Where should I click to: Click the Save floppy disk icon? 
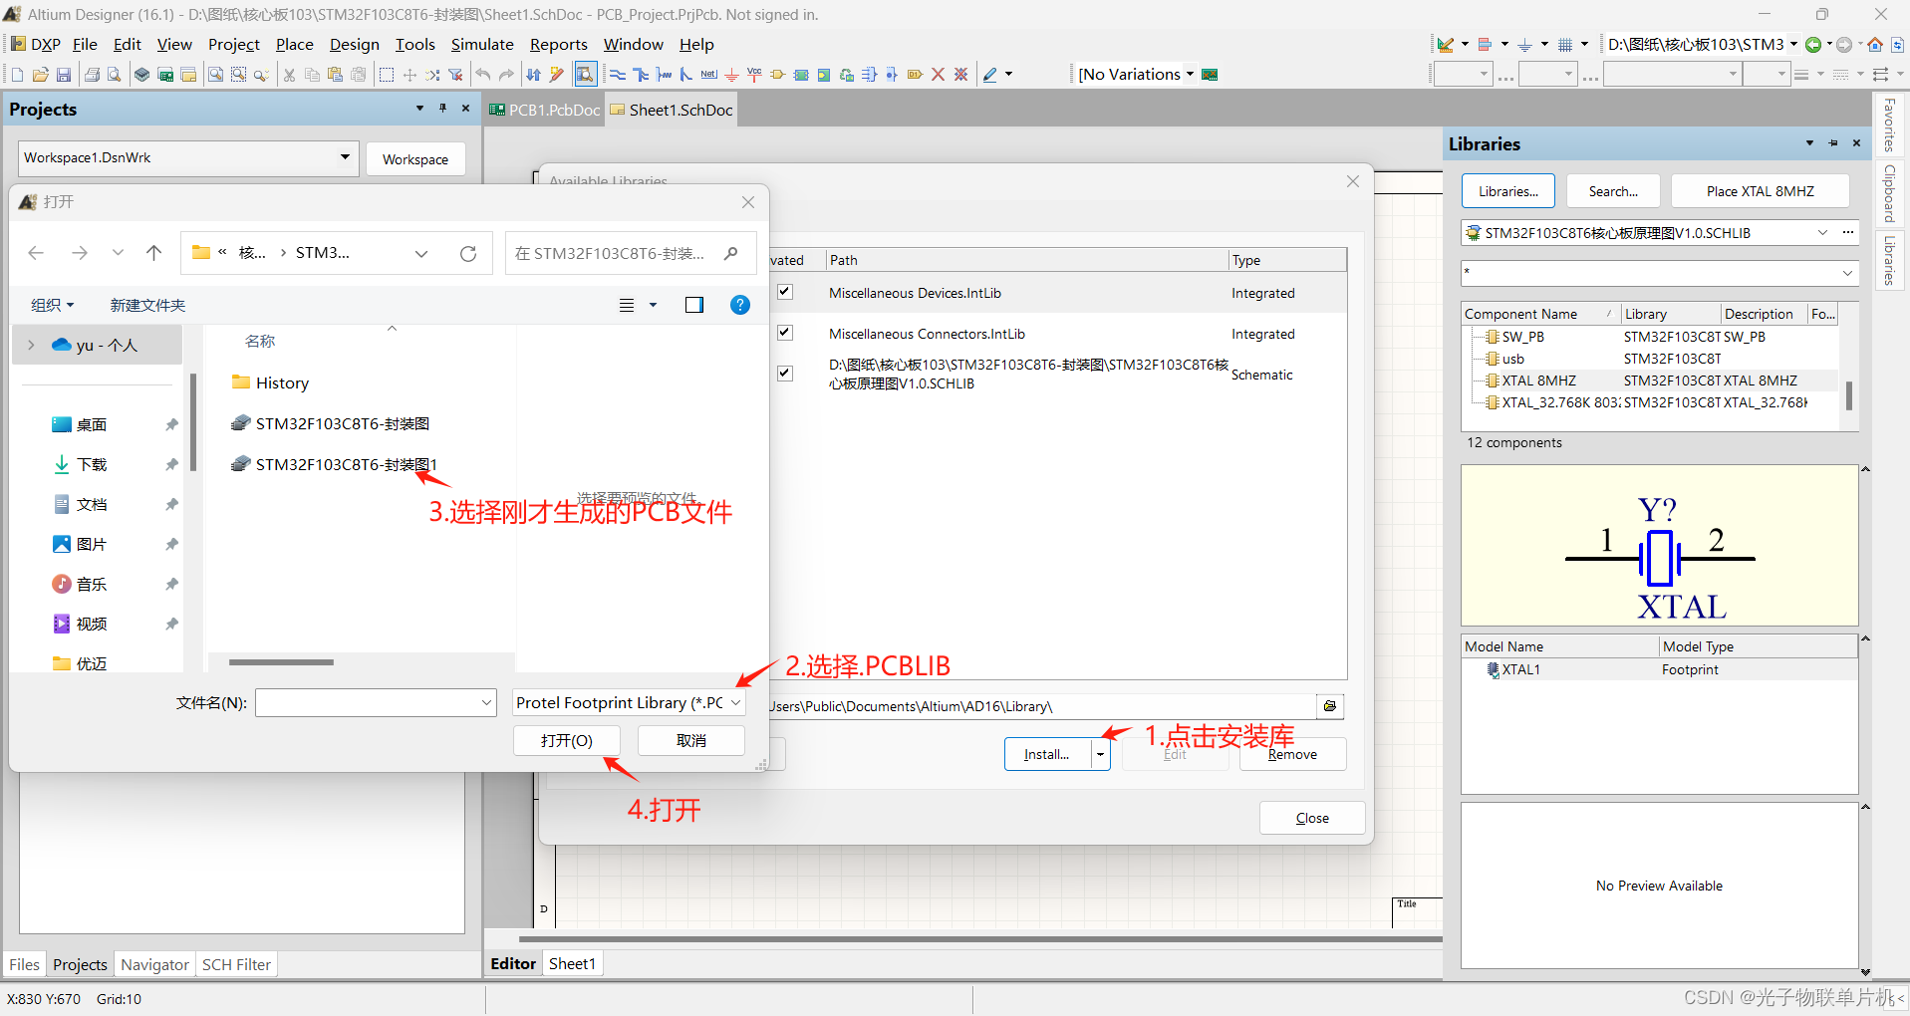(x=63, y=75)
